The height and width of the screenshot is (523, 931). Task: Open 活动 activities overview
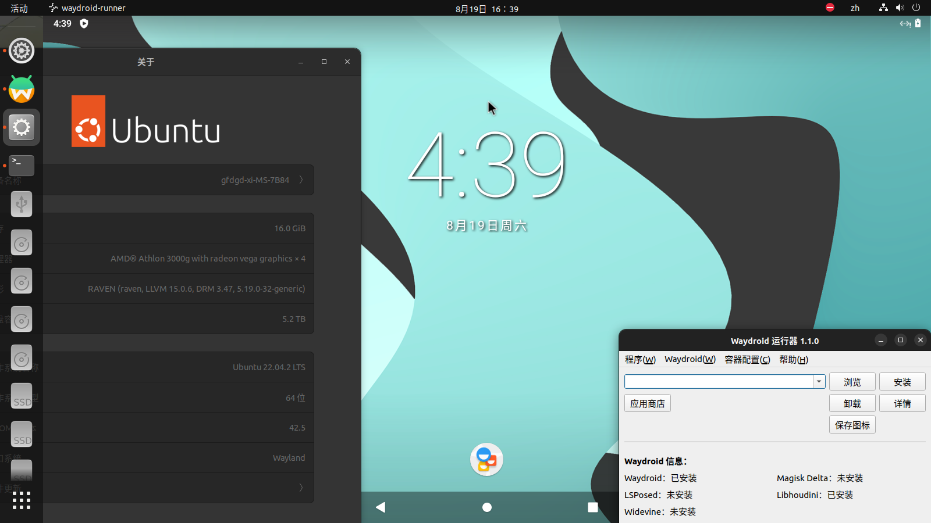[19, 8]
